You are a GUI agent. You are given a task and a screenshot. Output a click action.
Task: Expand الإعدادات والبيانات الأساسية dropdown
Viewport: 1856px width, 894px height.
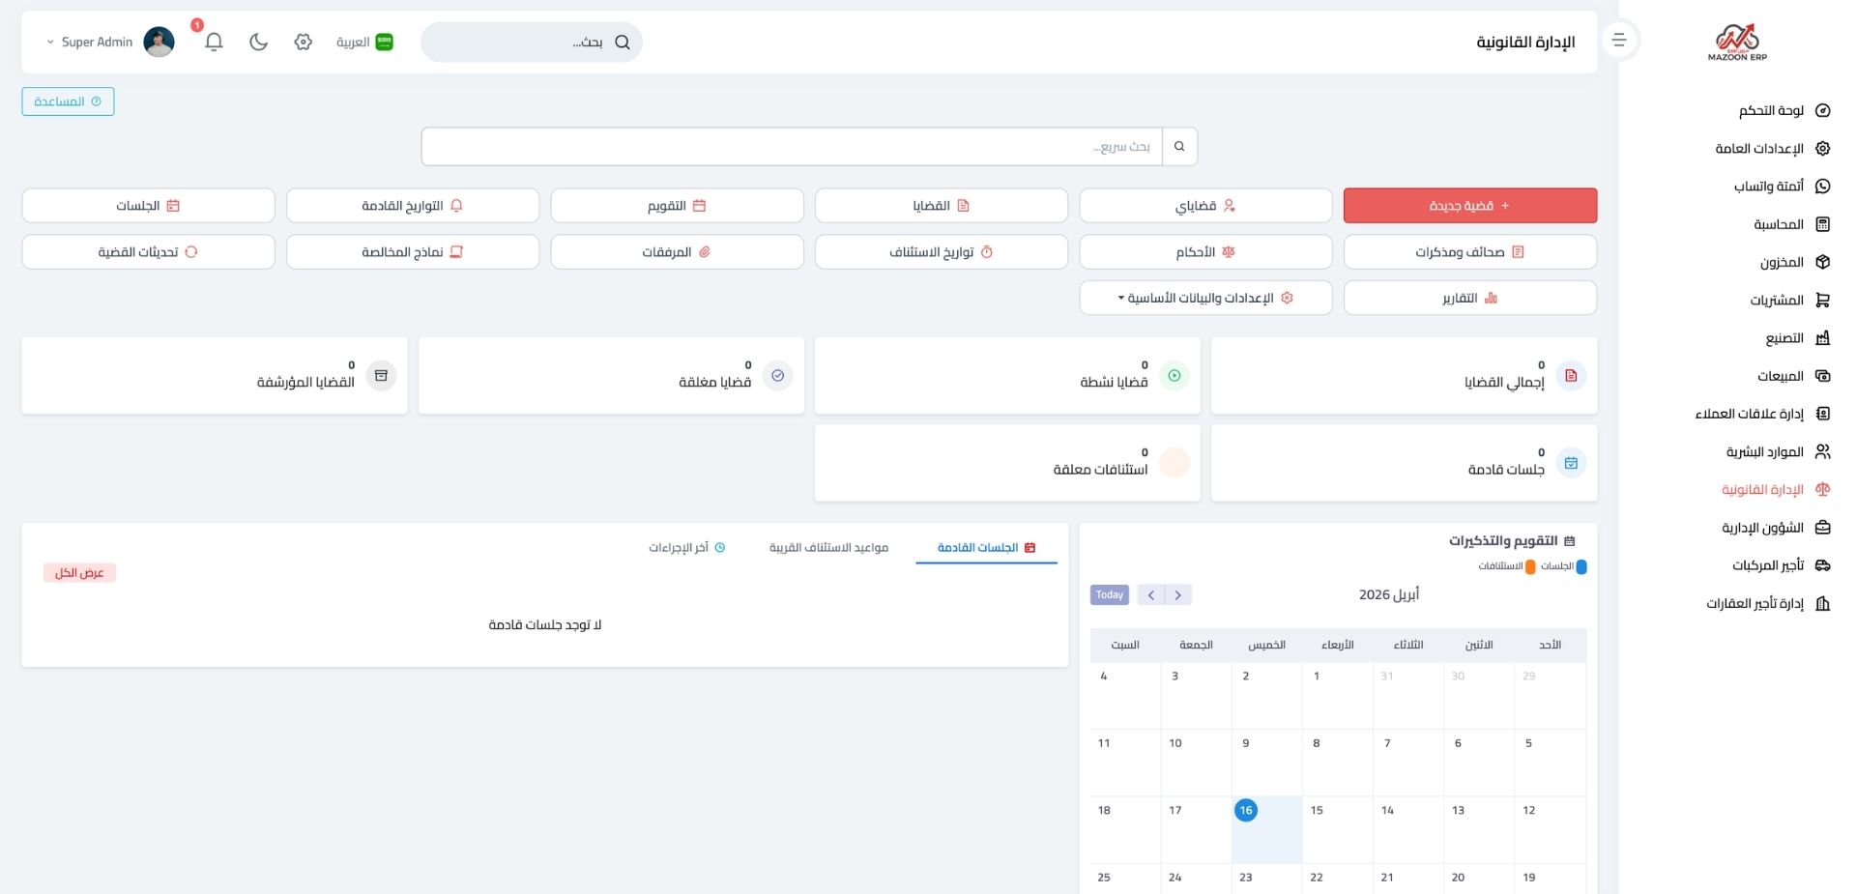1205,299
